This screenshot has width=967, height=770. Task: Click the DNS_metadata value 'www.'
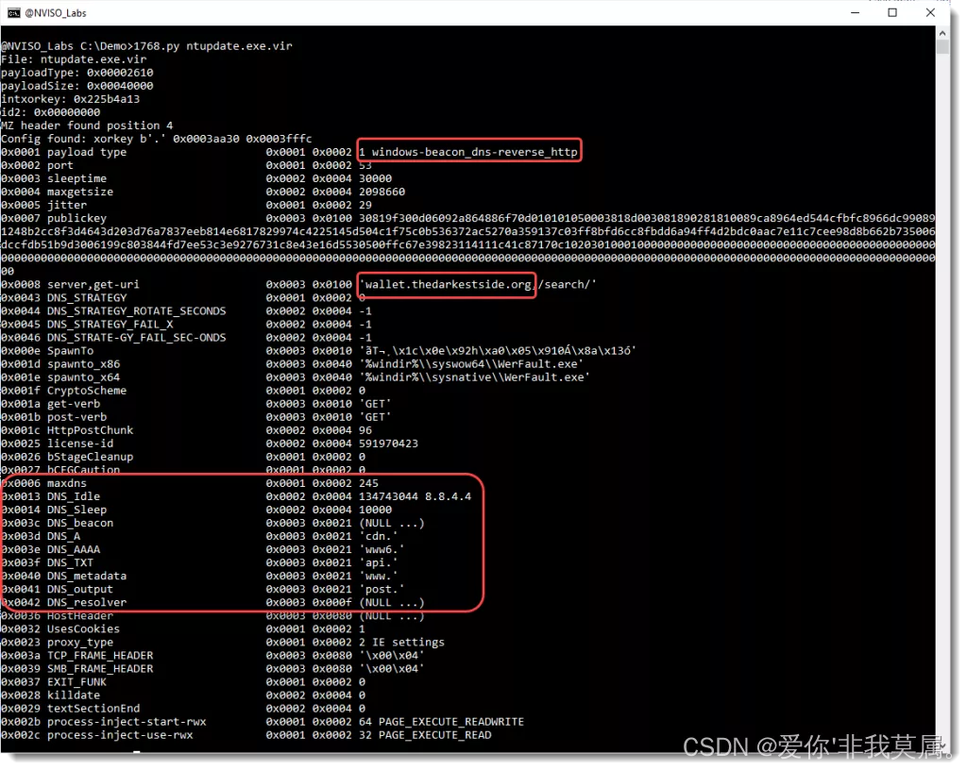pyautogui.click(x=379, y=576)
